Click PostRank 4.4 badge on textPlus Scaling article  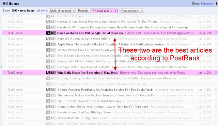(51, 78)
